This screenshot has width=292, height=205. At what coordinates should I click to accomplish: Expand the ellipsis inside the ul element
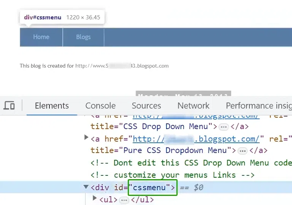click(124, 200)
